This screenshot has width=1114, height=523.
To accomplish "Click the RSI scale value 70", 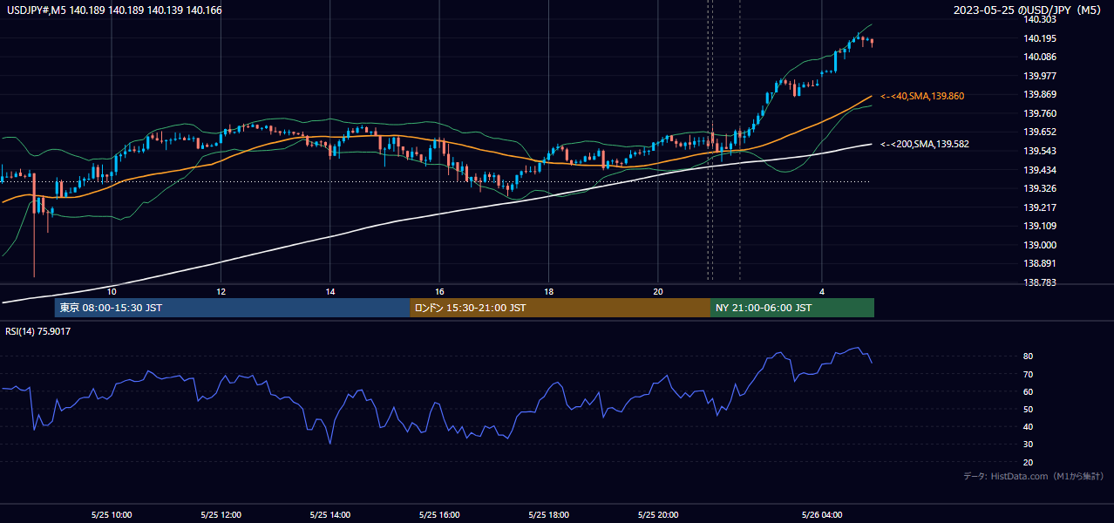I will coord(1028,375).
